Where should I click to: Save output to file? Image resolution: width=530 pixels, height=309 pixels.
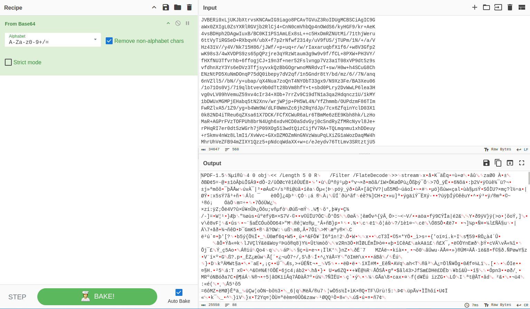(486, 163)
